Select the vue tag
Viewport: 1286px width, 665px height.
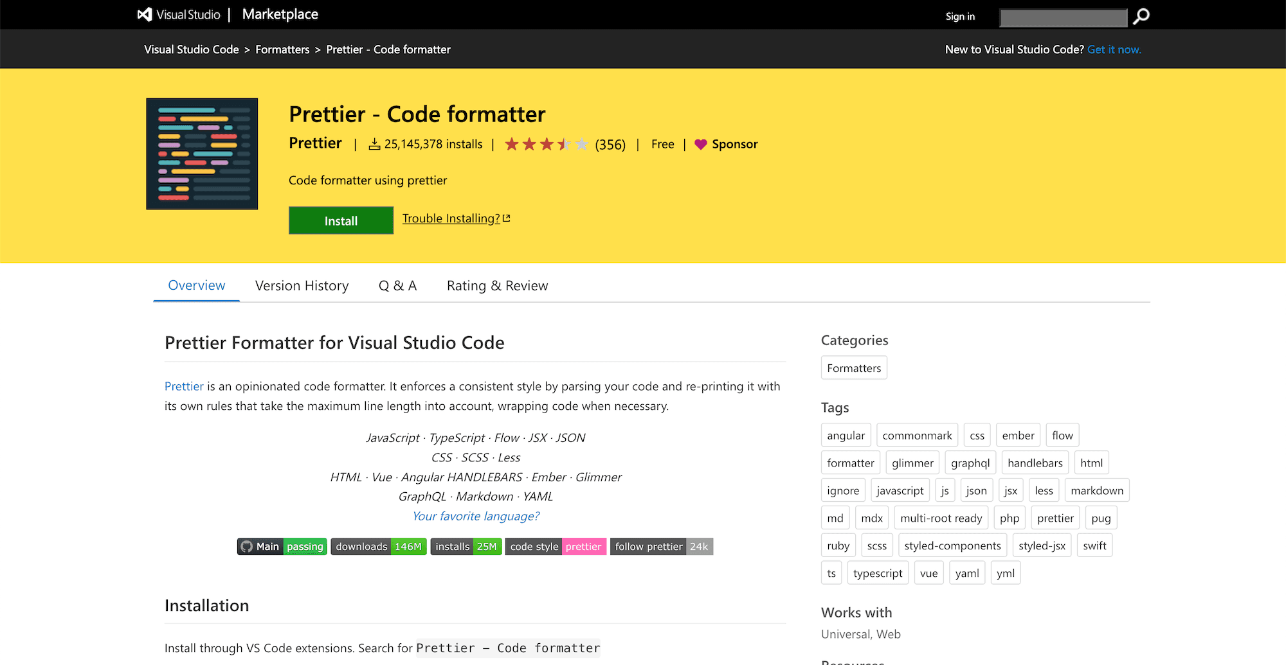[928, 573]
